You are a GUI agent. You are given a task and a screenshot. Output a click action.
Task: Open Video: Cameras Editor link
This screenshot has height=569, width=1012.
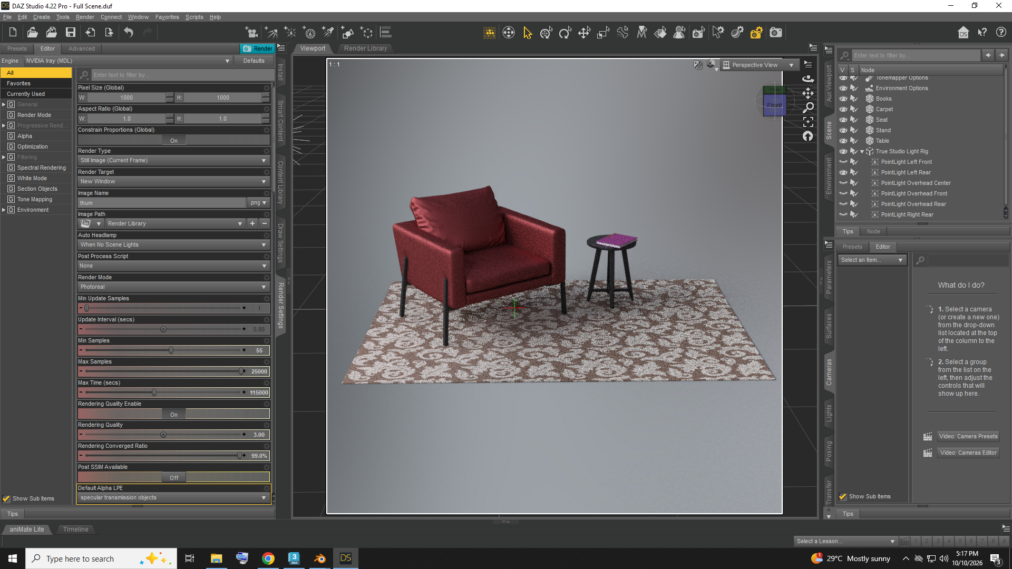[968, 453]
